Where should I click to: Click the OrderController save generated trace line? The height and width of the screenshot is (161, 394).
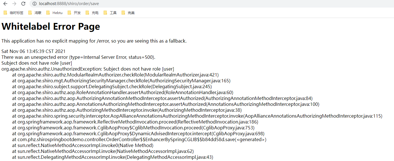point(139,139)
